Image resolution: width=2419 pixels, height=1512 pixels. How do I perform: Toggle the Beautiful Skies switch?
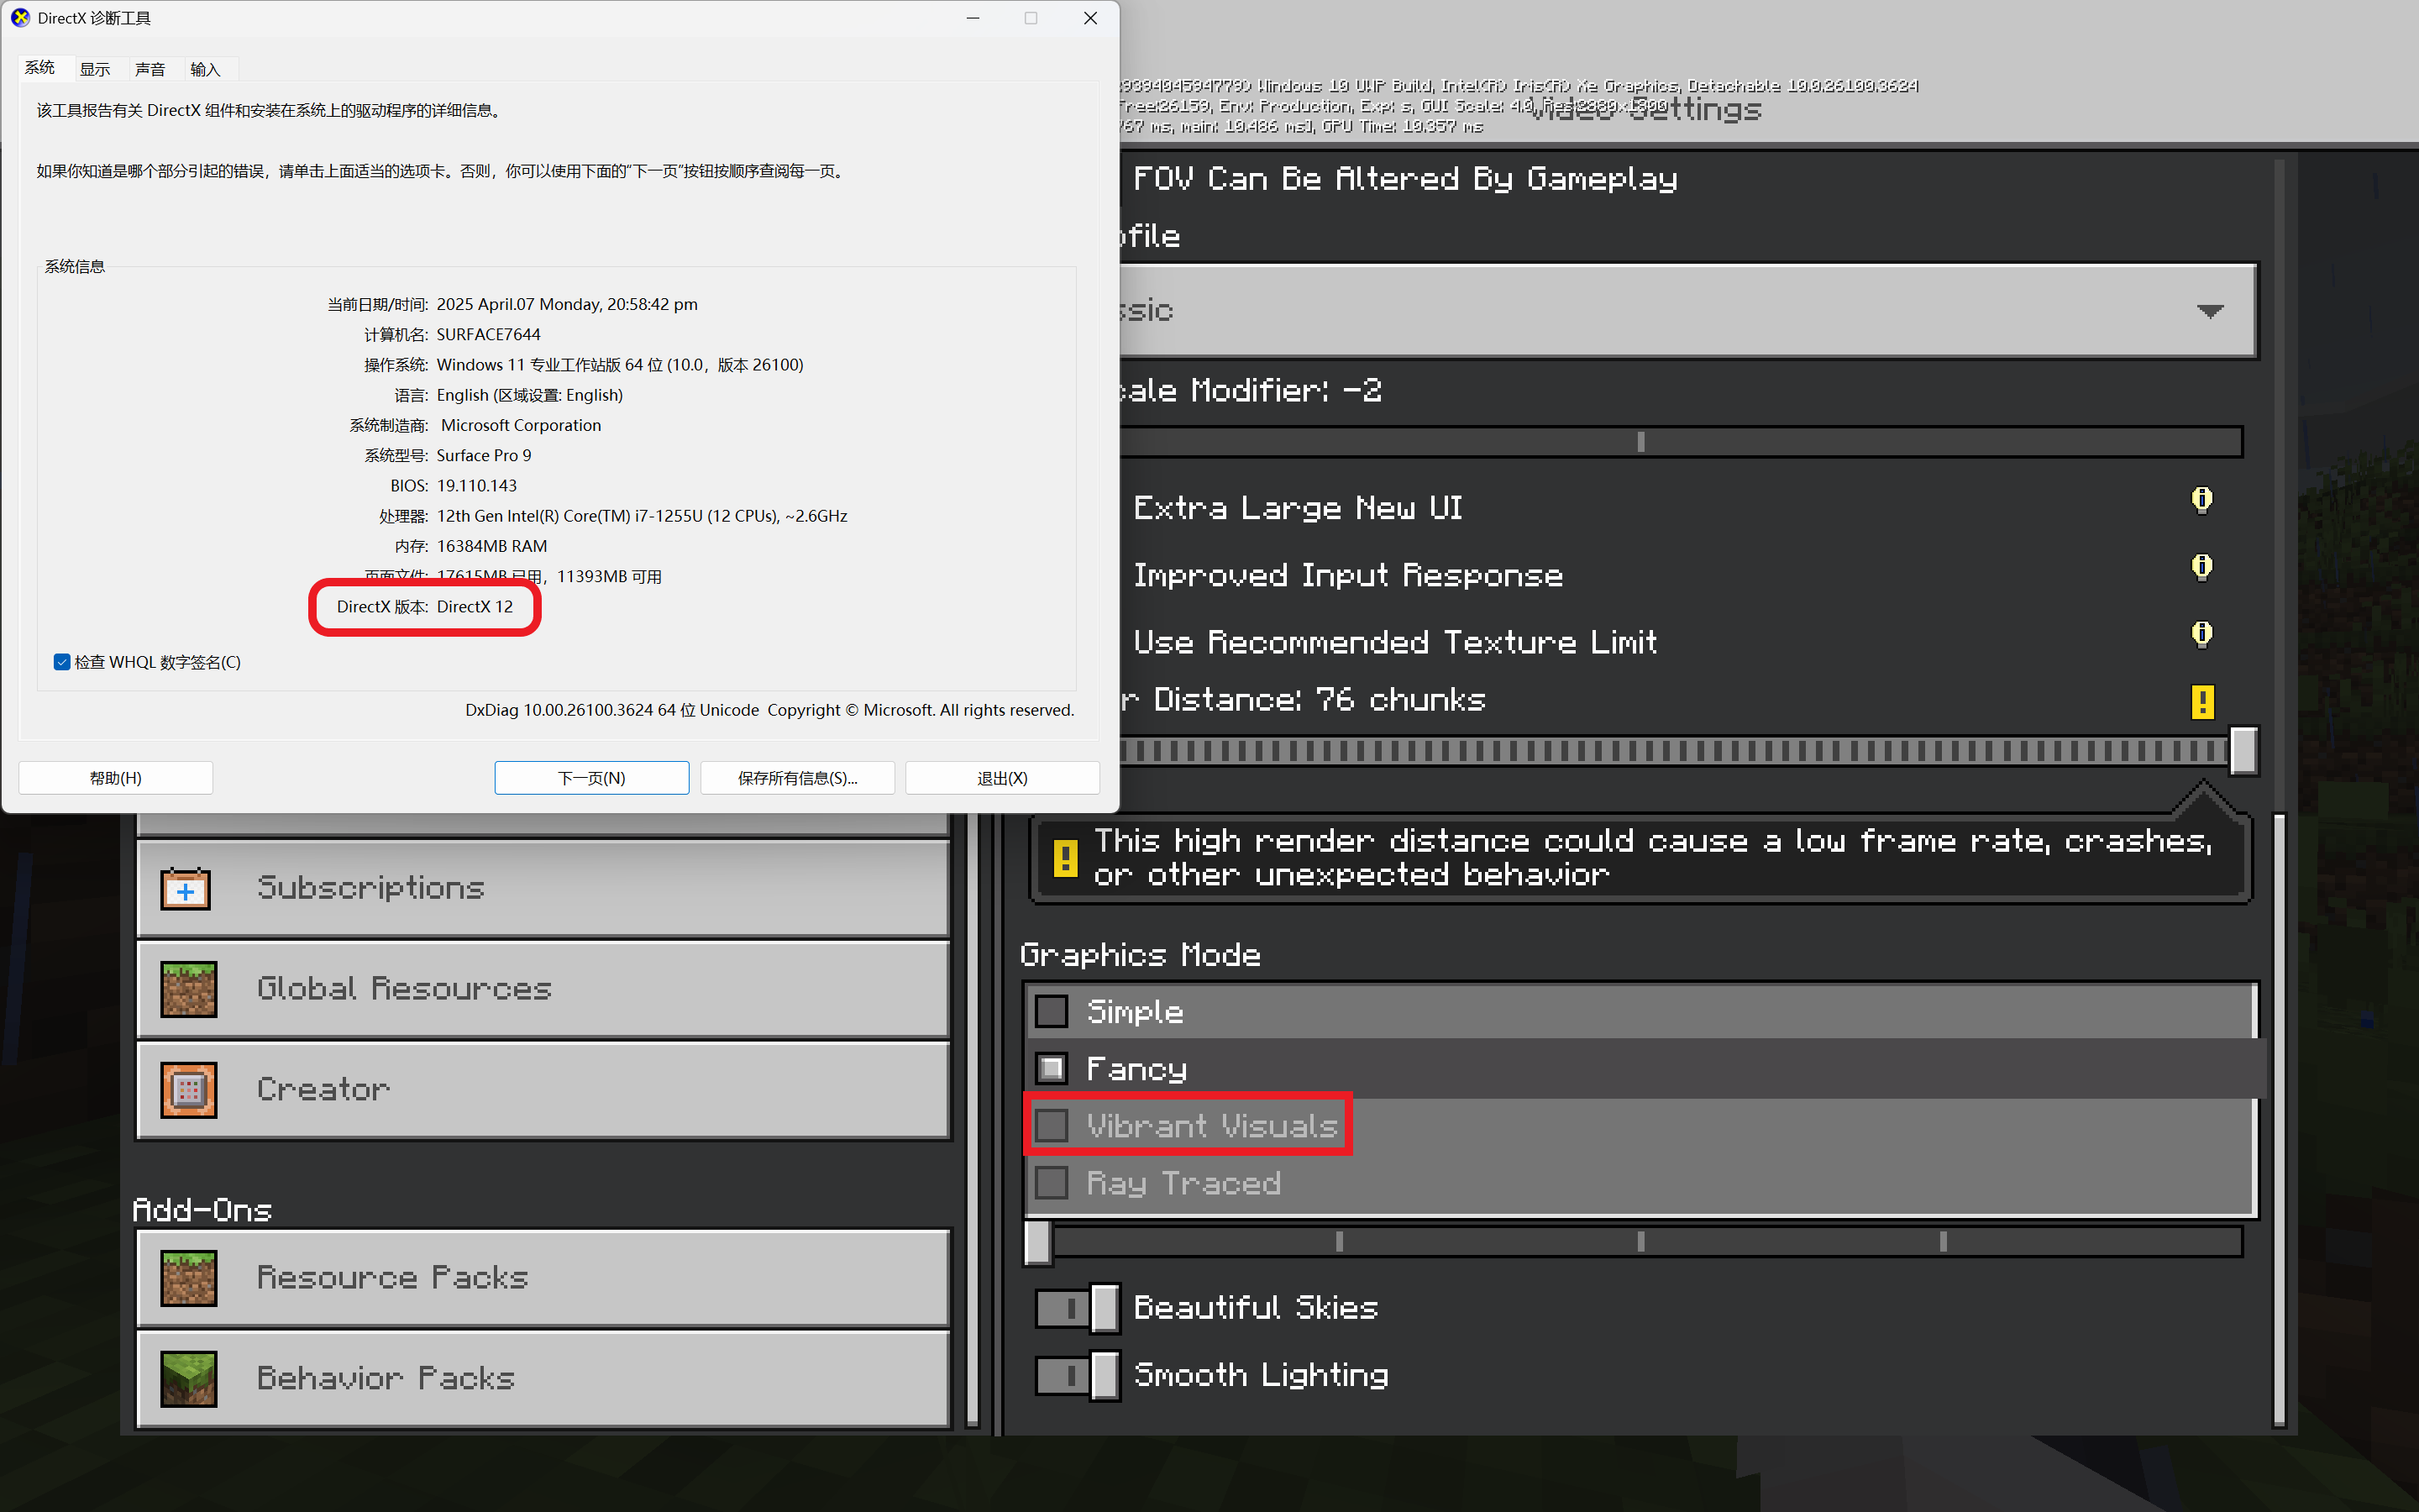click(x=1077, y=1308)
